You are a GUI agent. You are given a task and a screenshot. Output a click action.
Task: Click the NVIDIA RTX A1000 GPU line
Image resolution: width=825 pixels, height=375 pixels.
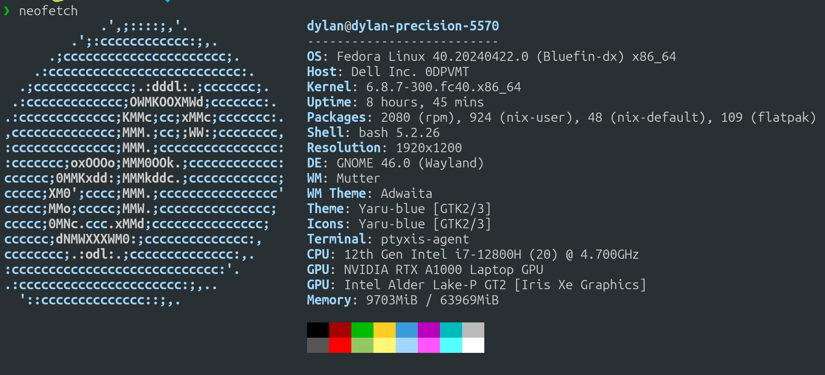[425, 269]
